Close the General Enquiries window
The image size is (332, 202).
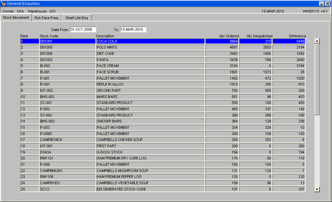point(327,4)
